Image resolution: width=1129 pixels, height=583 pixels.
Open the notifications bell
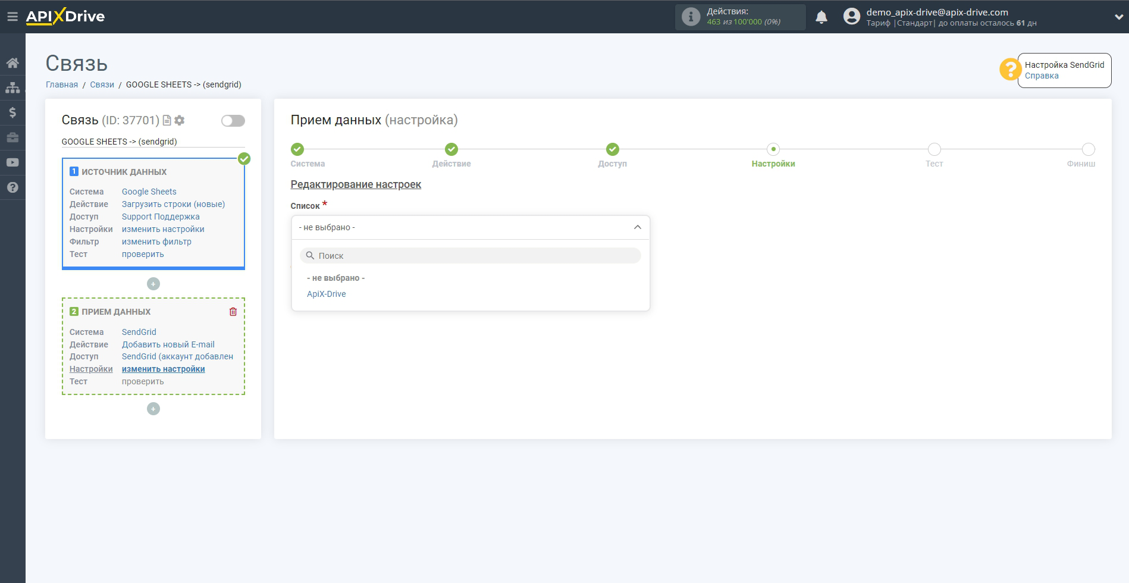[821, 17]
